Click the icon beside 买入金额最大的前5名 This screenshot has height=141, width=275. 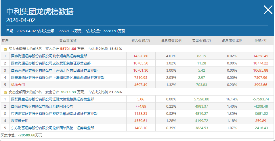pyautogui.click(x=5, y=49)
